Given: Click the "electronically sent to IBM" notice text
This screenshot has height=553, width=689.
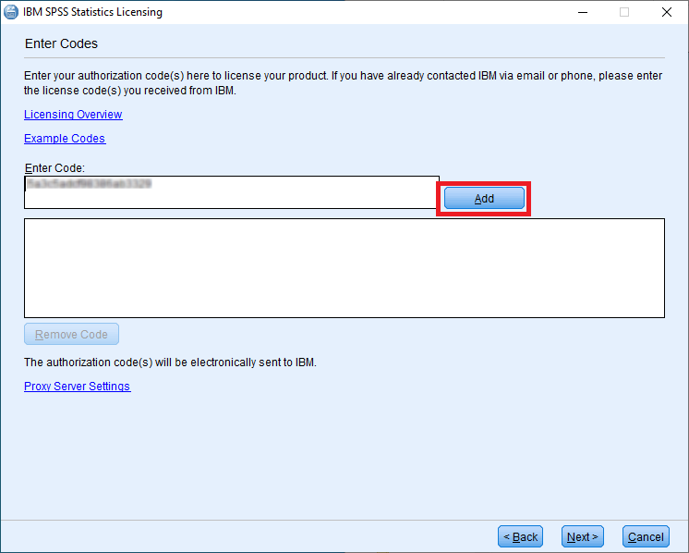Looking at the screenshot, I should pos(170,363).
